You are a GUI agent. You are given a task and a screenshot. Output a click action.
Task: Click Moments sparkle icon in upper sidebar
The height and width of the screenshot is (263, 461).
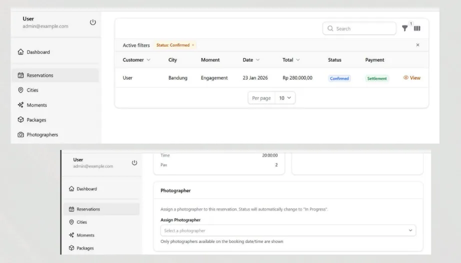pos(20,105)
